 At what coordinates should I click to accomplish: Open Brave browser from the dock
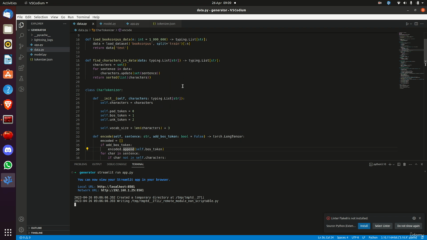(8, 105)
